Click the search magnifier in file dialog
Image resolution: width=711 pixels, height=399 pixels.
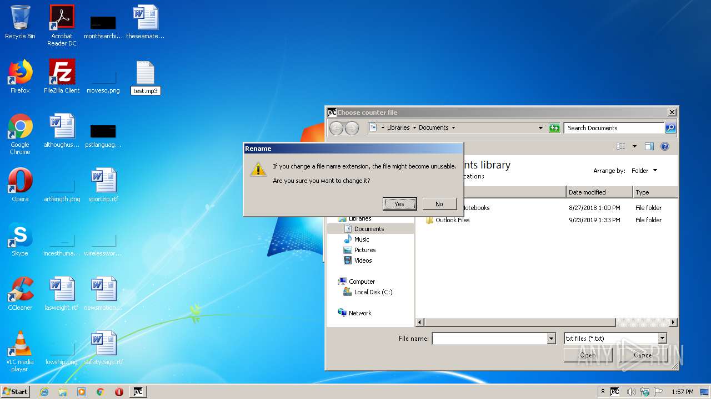(x=670, y=128)
